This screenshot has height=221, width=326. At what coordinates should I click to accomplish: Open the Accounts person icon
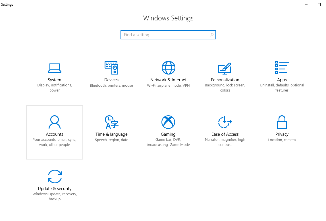click(x=55, y=122)
